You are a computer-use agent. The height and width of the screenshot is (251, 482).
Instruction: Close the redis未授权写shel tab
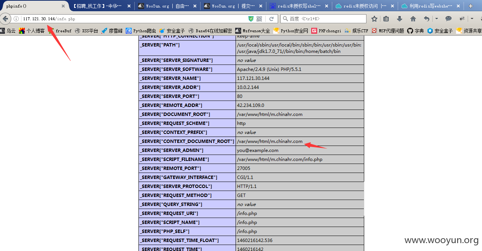[x=327, y=6]
